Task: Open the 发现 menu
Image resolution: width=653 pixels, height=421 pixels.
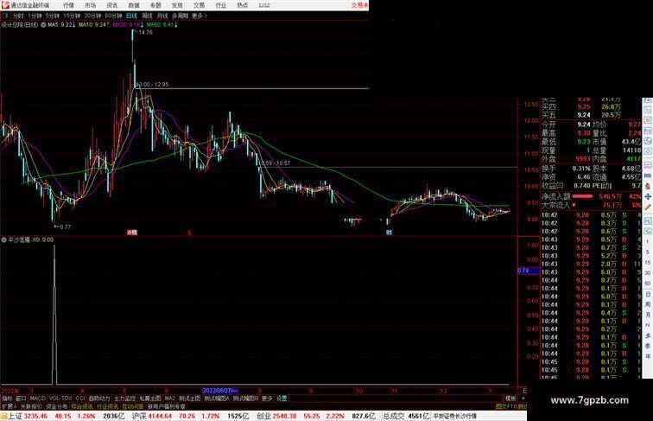Action: tap(177, 5)
